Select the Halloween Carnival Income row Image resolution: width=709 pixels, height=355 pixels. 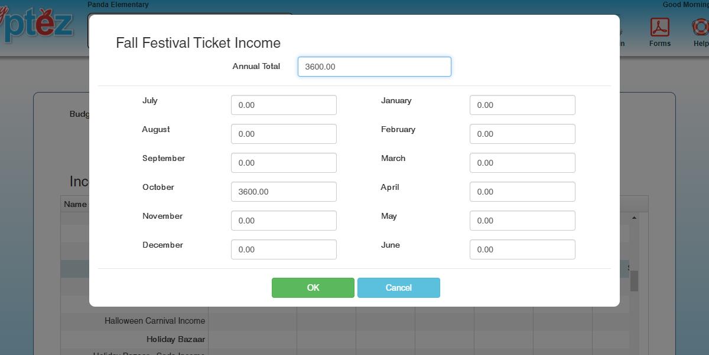pyautogui.click(x=155, y=321)
